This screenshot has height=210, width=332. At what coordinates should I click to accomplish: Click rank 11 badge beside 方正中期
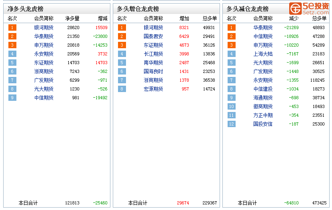point(232,115)
